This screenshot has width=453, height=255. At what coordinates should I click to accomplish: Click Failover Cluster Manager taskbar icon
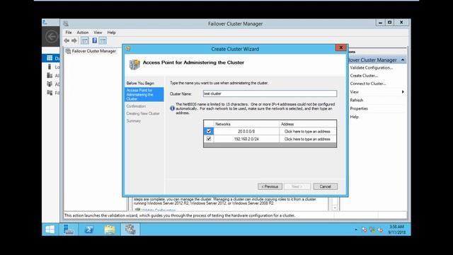pos(130,229)
